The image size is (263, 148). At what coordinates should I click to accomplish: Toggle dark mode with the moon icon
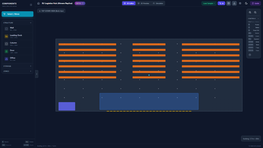pyautogui.click(x=246, y=3)
